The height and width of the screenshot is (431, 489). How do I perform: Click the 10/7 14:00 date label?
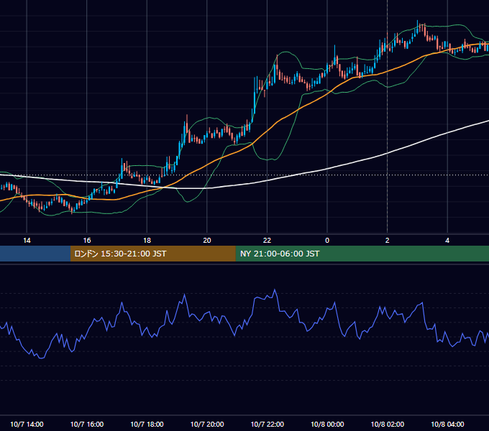point(27,424)
